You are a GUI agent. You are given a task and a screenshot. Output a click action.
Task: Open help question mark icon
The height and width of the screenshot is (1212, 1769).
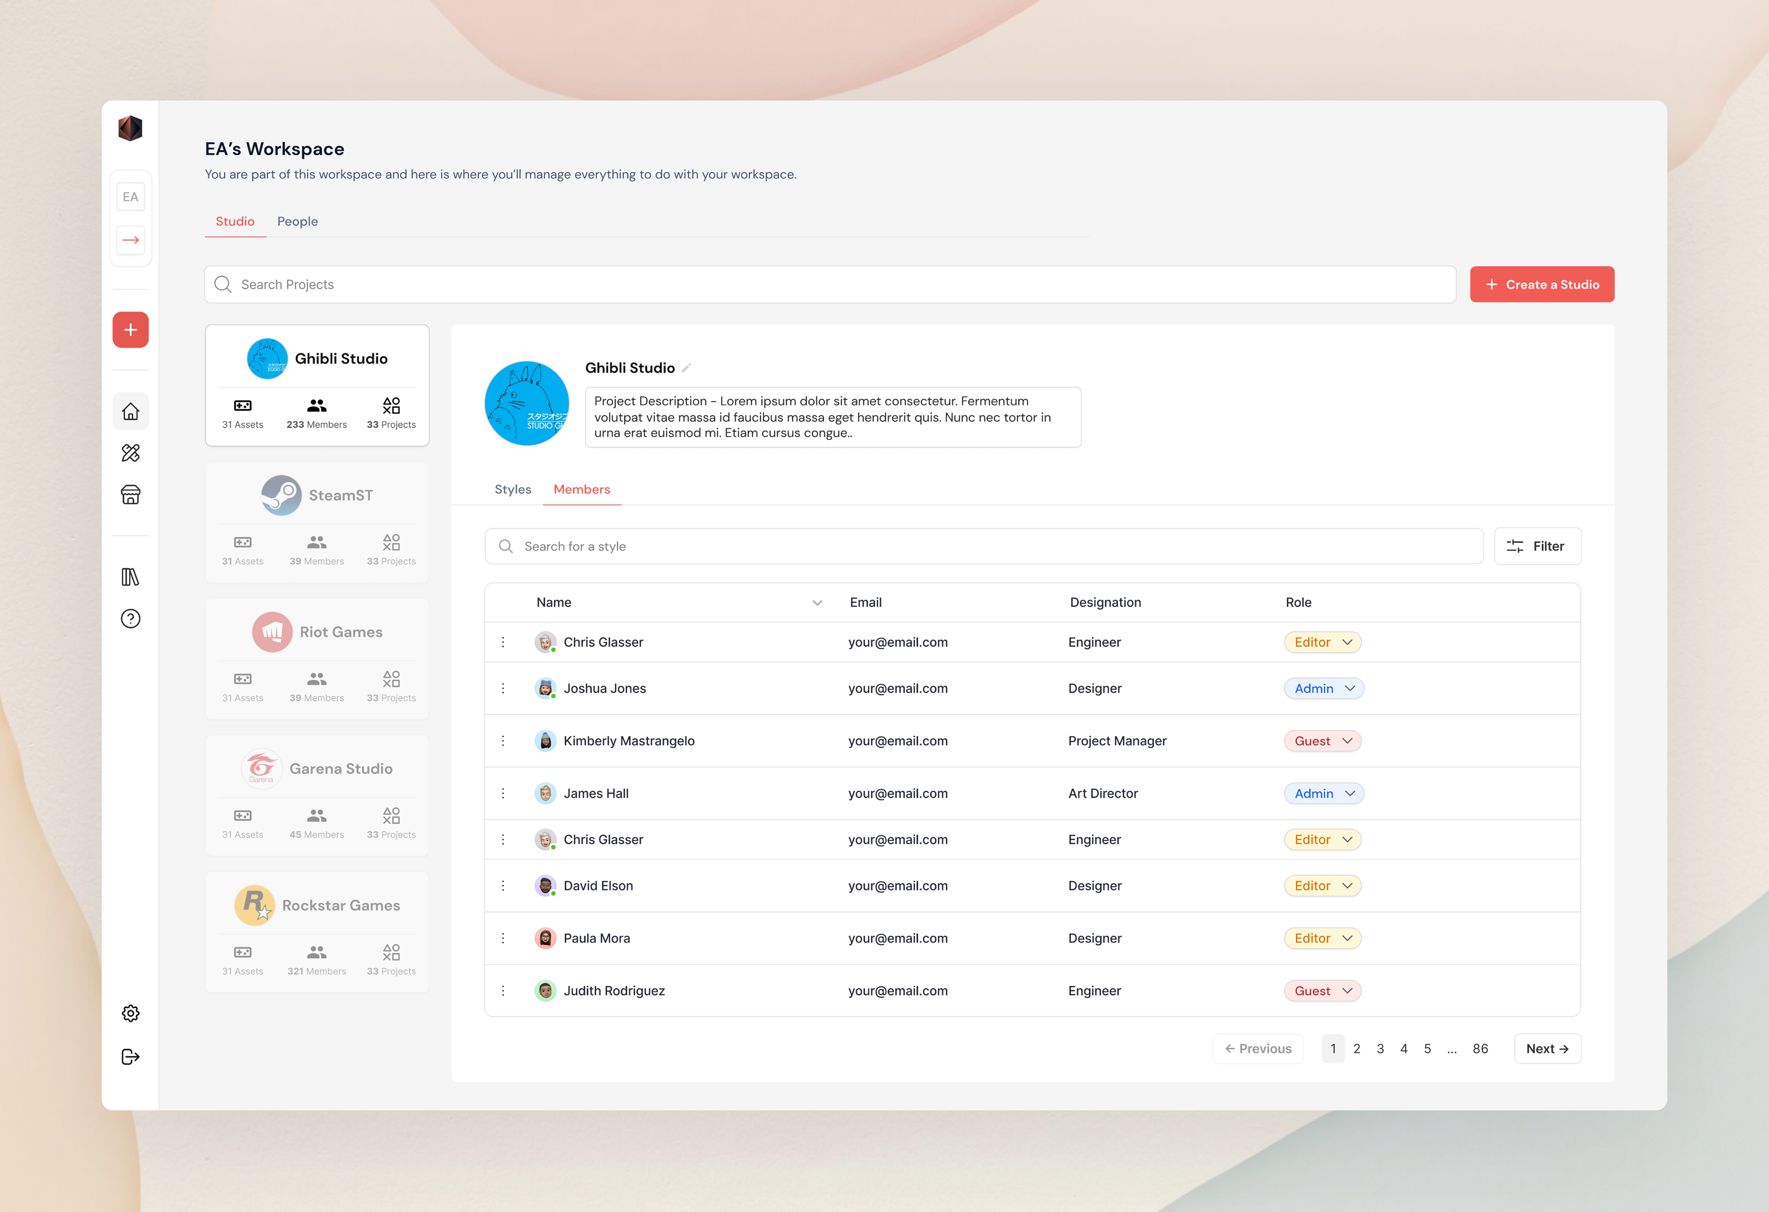[x=130, y=619]
